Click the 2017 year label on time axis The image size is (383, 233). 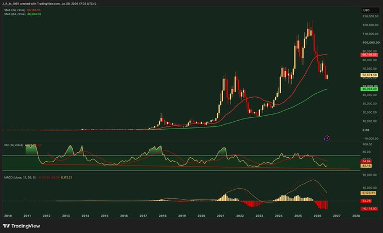144,216
